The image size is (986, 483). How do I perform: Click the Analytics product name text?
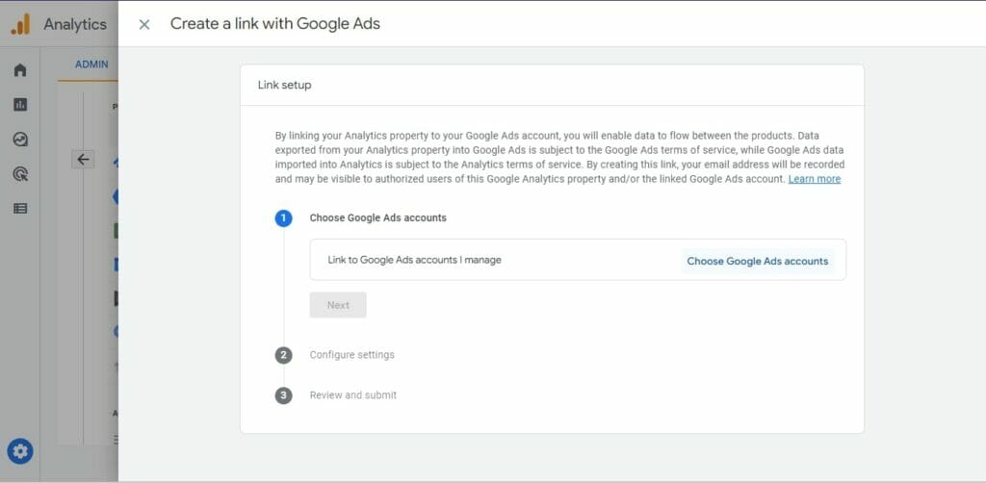click(75, 24)
